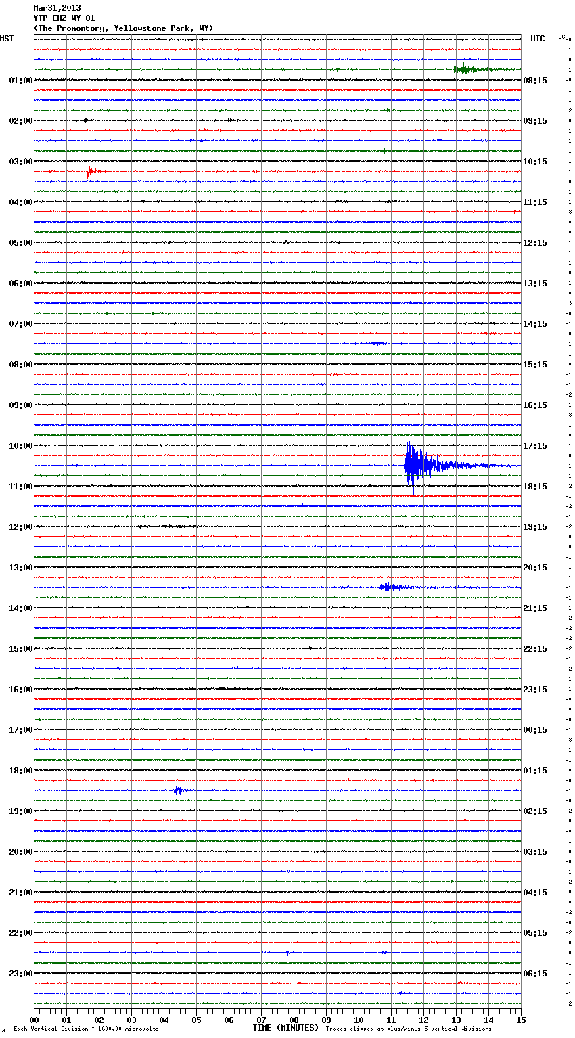Screen dimensions: 575x1038
Task: Click the 20:00 MST time label
Action: (20, 852)
